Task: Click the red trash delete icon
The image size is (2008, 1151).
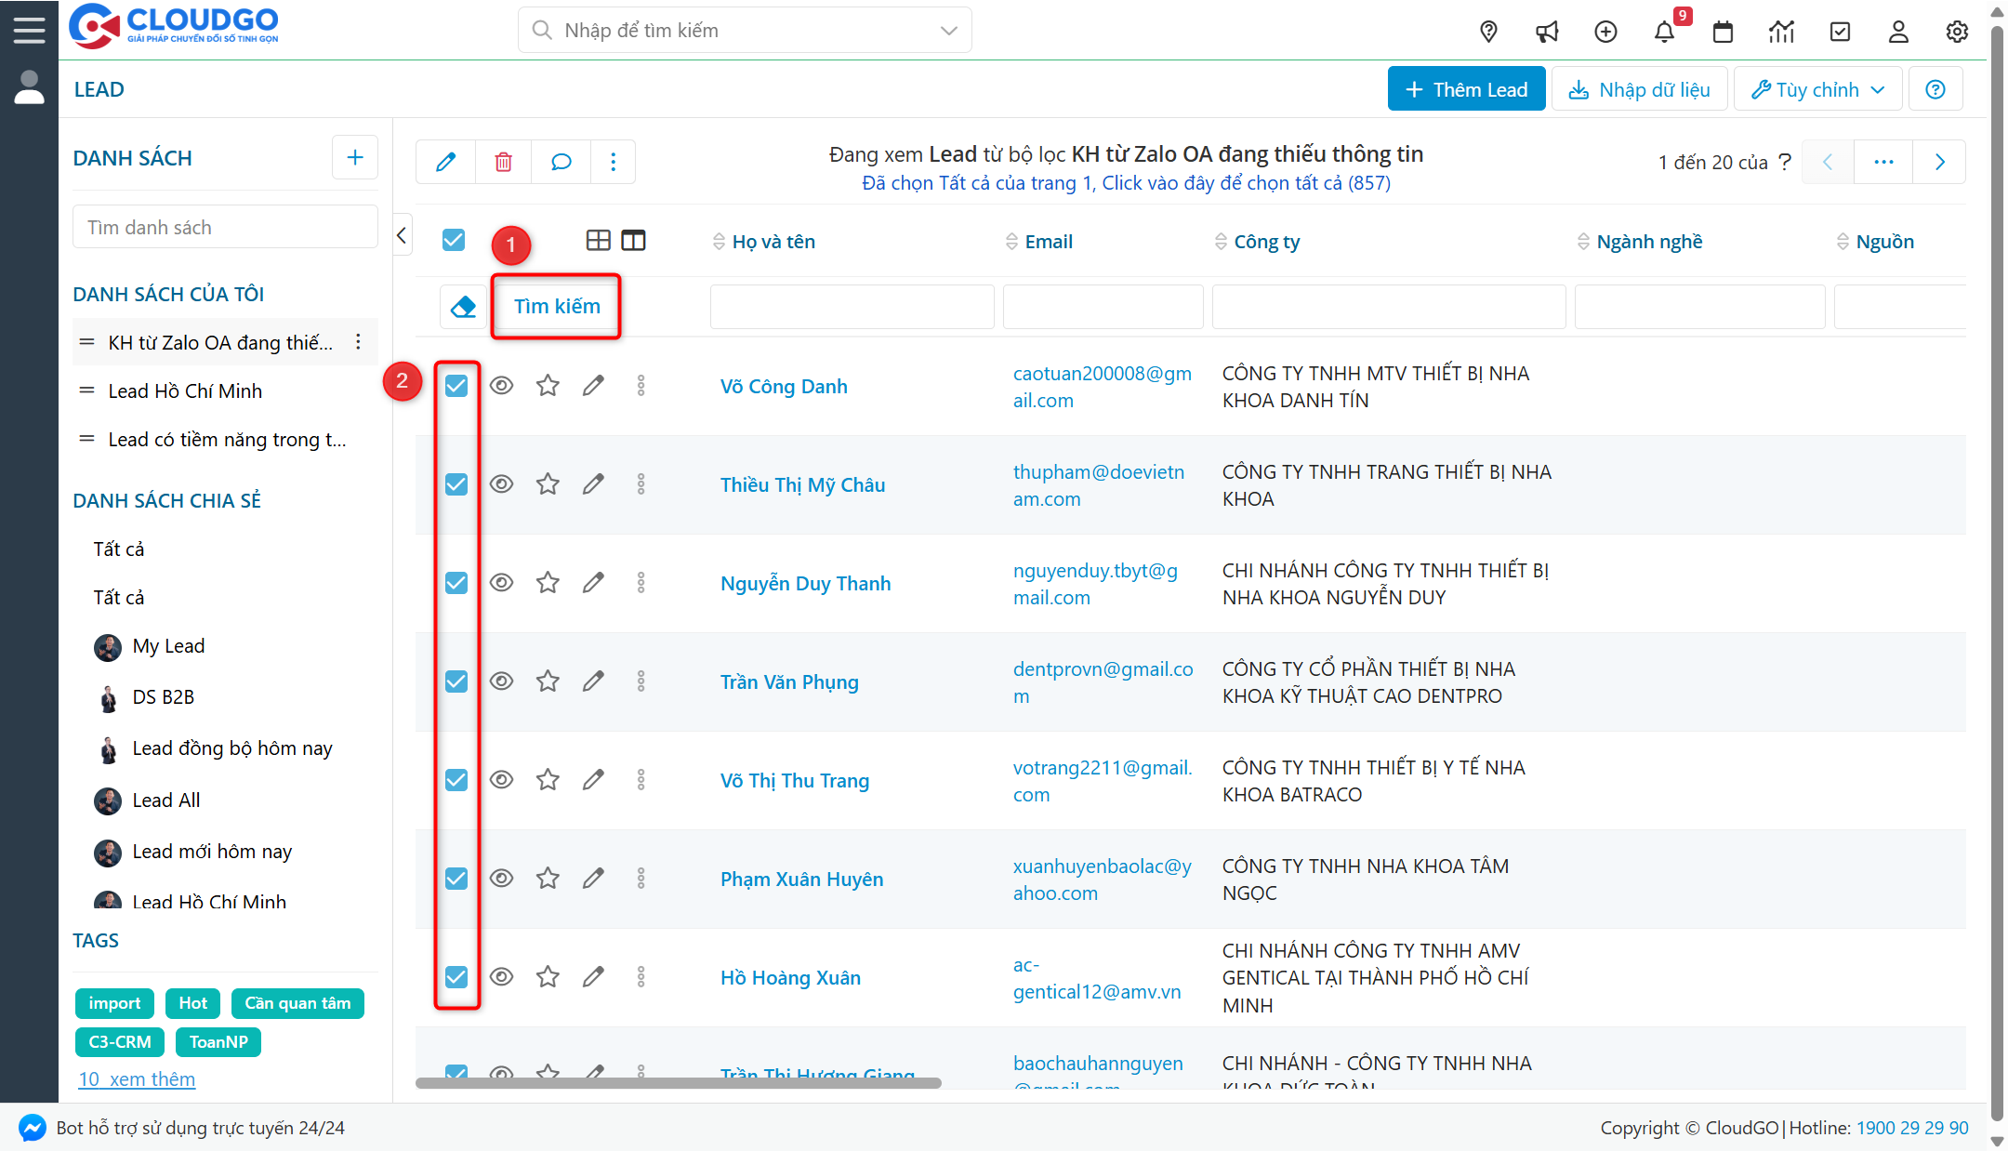Action: tap(503, 162)
